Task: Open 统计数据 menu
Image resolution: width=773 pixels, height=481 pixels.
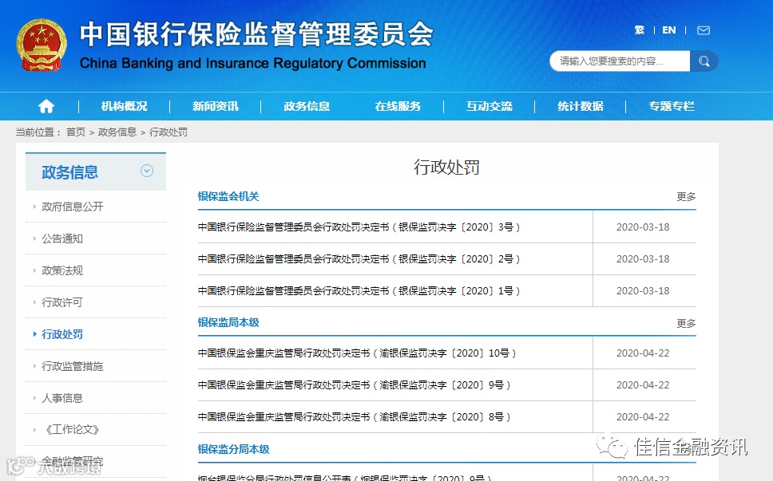Action: 581,106
